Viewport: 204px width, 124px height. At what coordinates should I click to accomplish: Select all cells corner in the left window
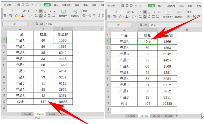(x=4, y=29)
